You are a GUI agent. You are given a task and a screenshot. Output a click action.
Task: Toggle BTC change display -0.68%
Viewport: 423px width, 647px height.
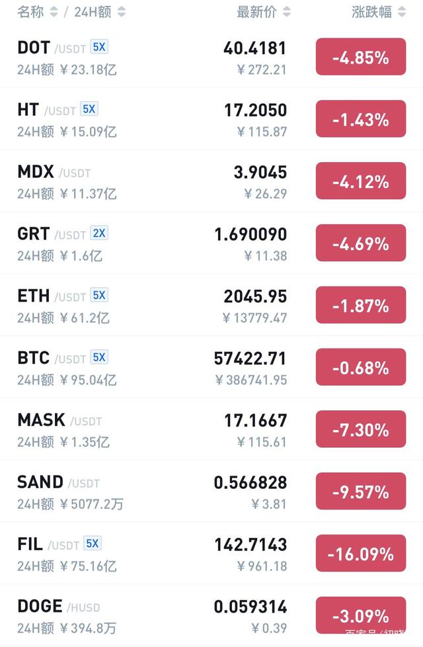(361, 367)
